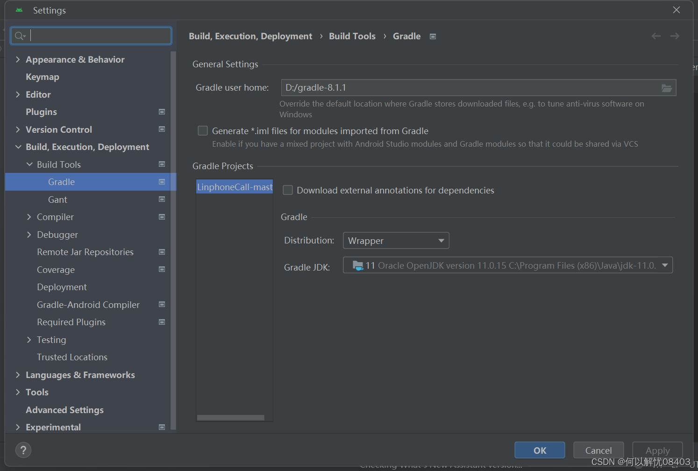This screenshot has height=471, width=698.
Task: Enable Generate *.iml files for imported Gradle modules
Action: 203,131
